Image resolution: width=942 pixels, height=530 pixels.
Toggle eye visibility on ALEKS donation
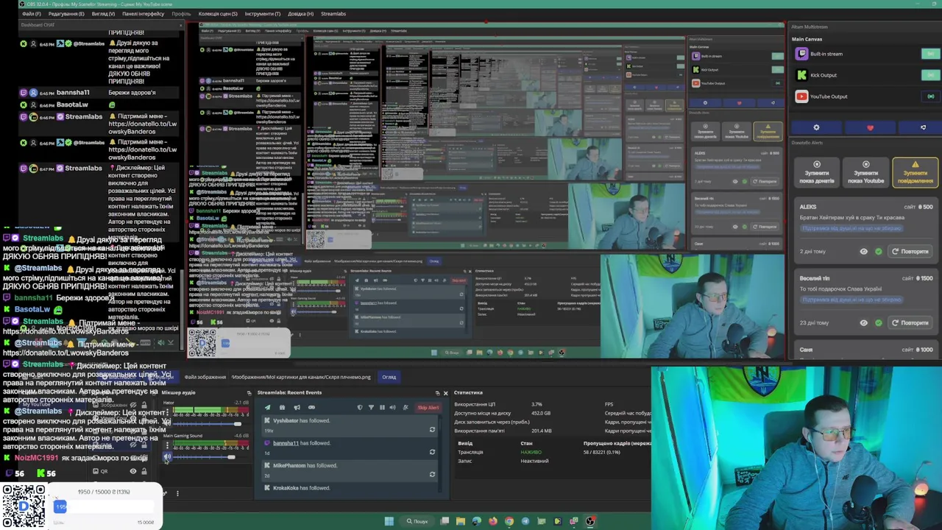tap(864, 252)
